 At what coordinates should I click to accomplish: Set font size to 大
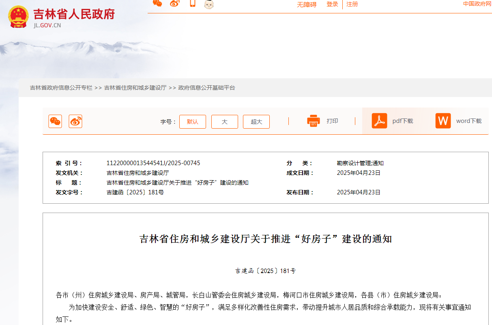(224, 122)
